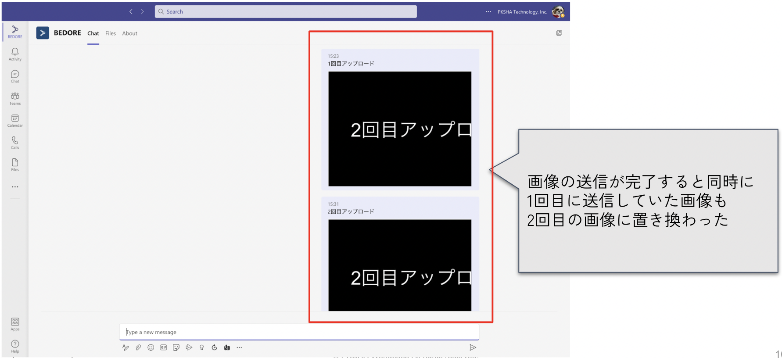The image size is (782, 358).
Task: Send the message
Action: pyautogui.click(x=473, y=347)
